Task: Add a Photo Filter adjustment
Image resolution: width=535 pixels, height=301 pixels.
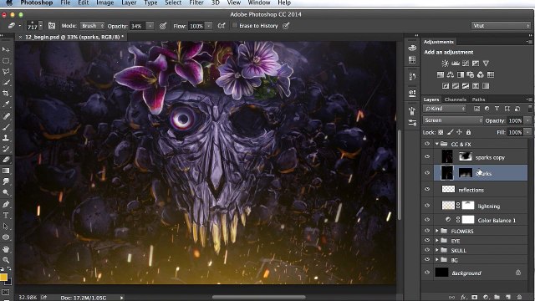Action: [471, 74]
